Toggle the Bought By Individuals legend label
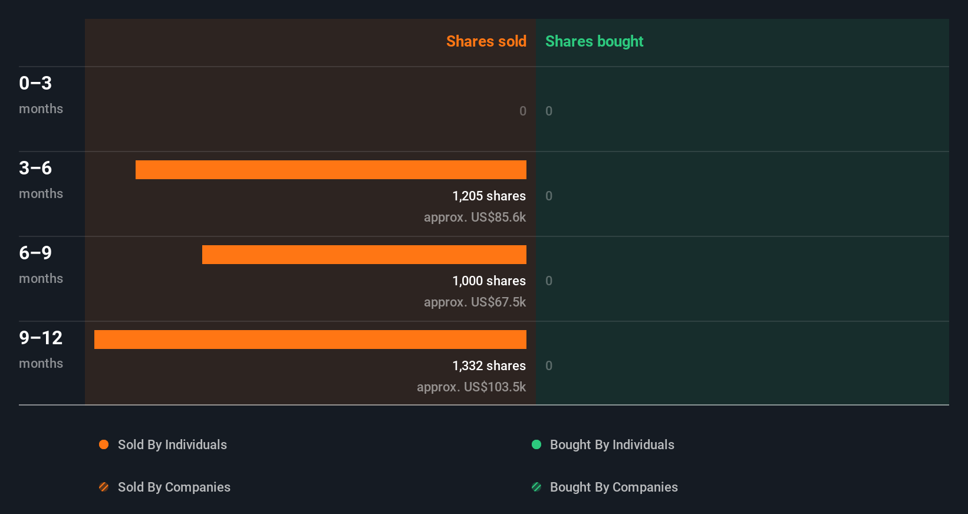This screenshot has width=968, height=514. point(612,444)
